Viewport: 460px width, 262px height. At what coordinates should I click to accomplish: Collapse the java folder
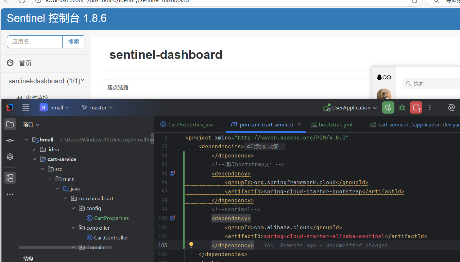tap(58, 188)
